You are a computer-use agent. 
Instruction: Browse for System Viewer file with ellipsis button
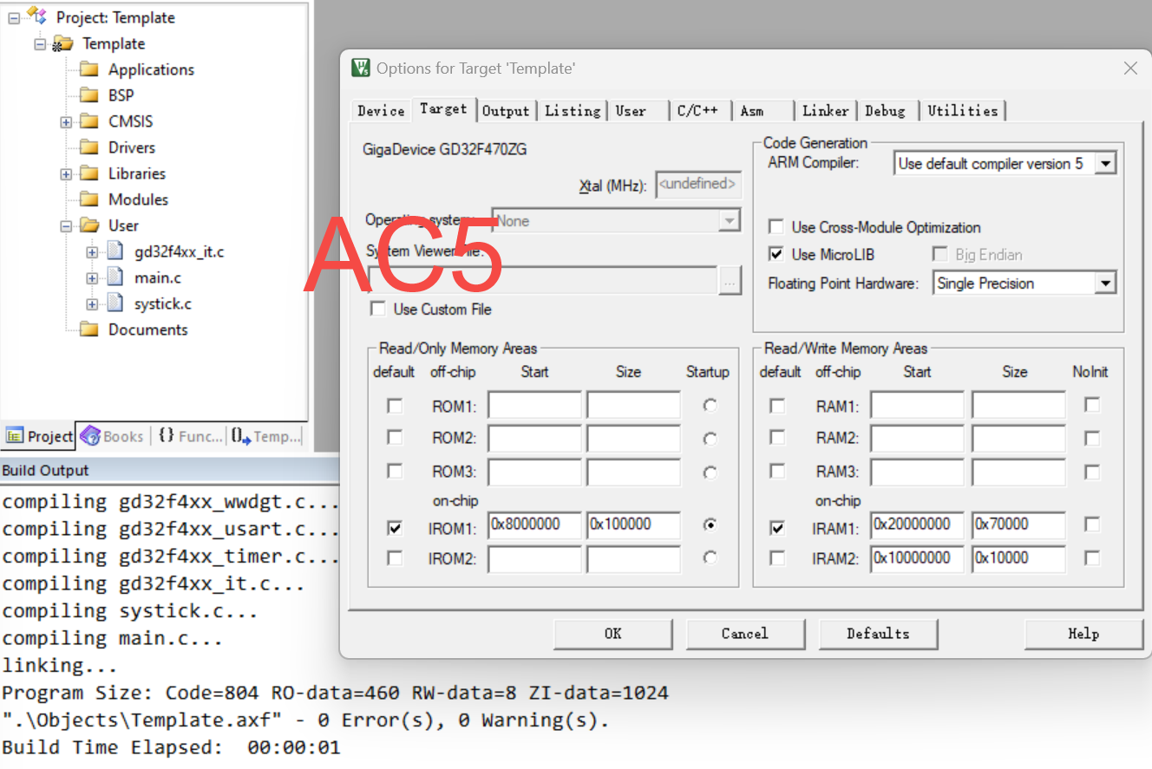730,281
